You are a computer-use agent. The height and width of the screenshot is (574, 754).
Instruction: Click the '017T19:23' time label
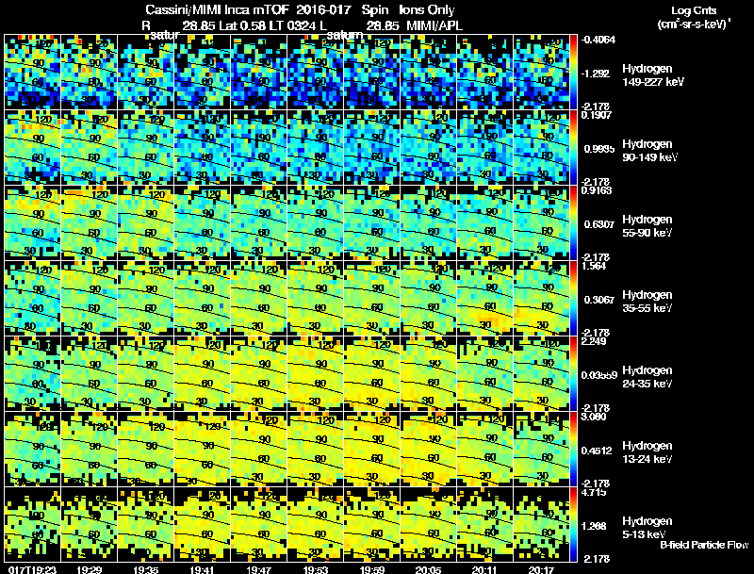click(32, 569)
